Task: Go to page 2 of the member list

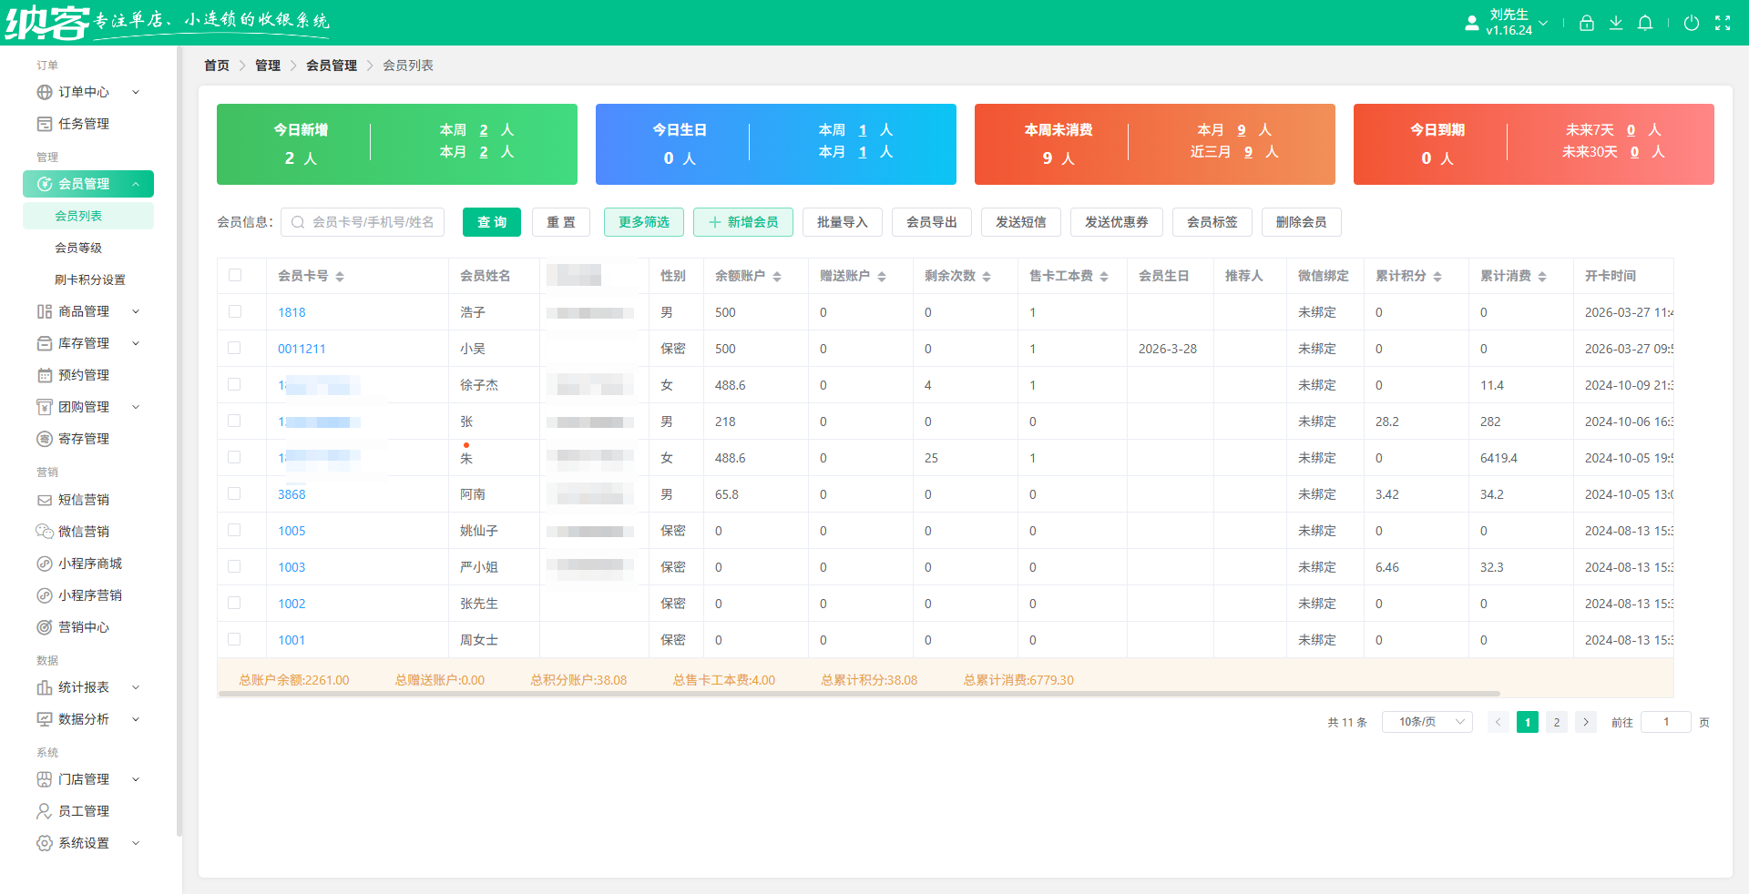Action: (1557, 722)
